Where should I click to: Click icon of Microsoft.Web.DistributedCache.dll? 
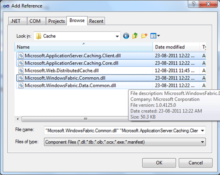click(x=21, y=70)
